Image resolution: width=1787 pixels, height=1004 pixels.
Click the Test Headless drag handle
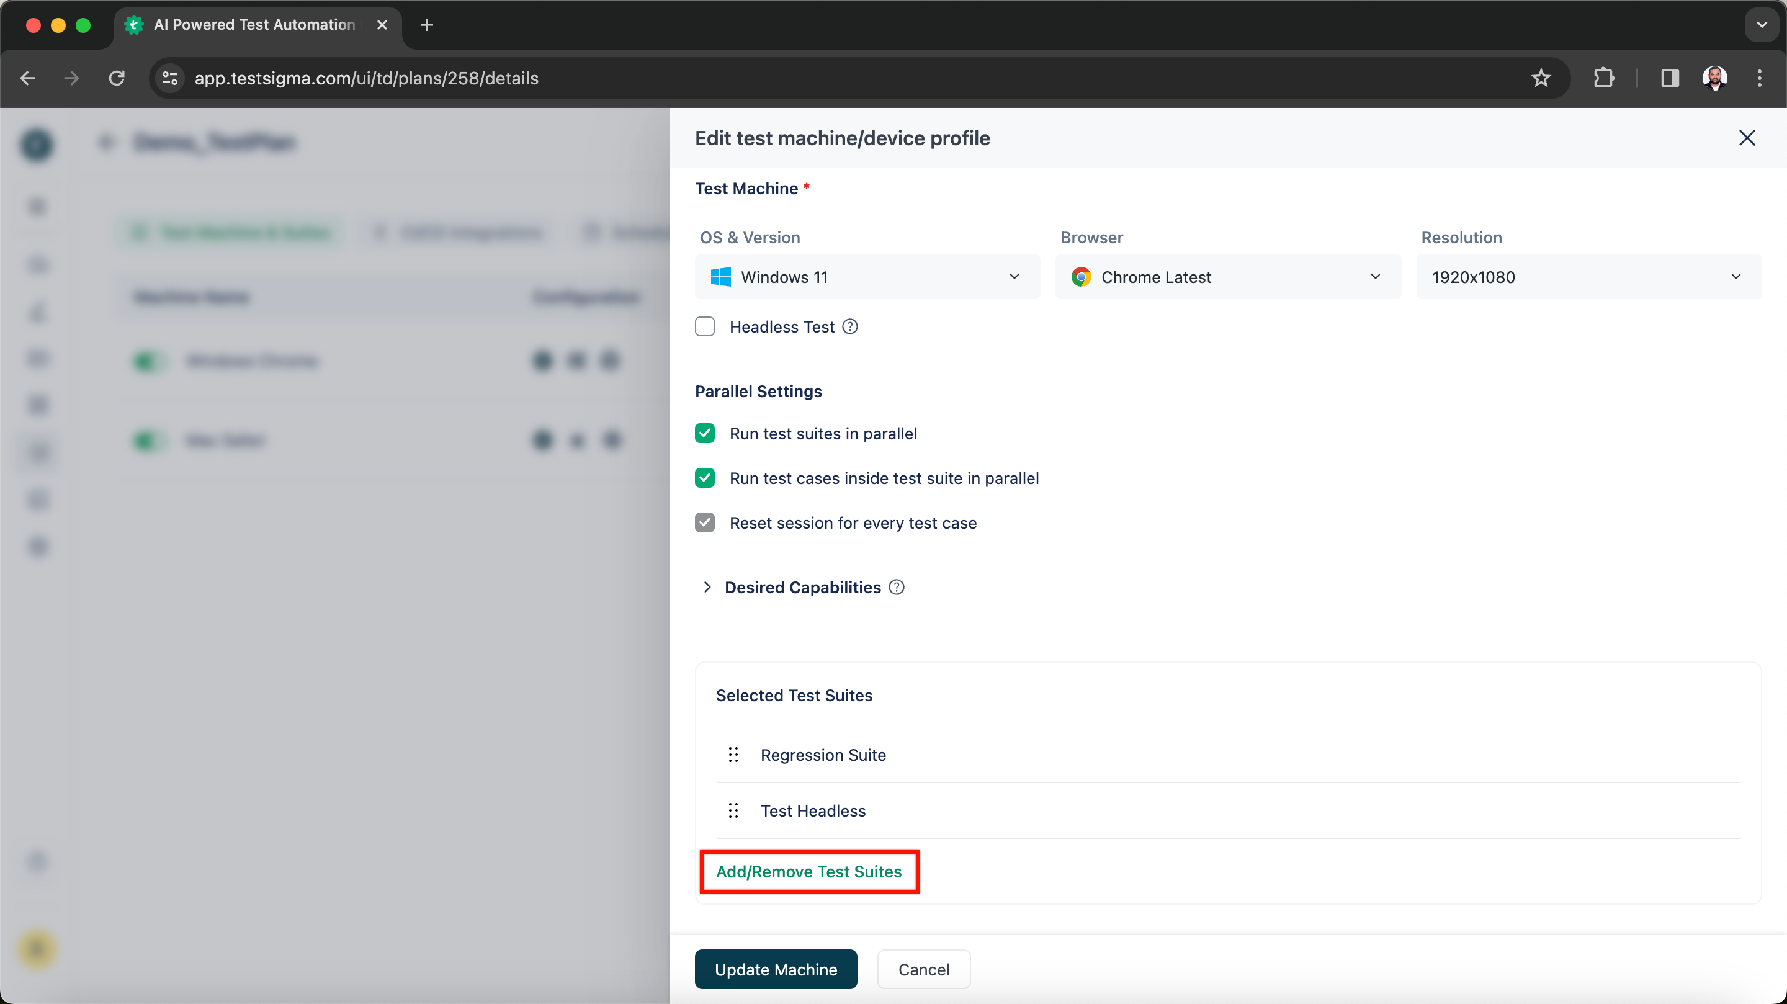[x=733, y=810]
